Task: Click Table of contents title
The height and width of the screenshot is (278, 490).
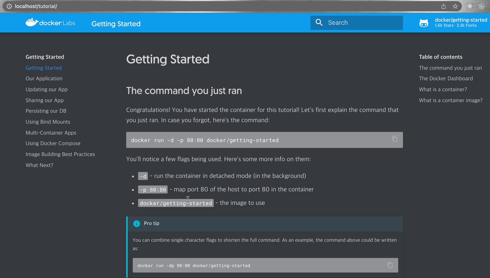Action: 441,57
